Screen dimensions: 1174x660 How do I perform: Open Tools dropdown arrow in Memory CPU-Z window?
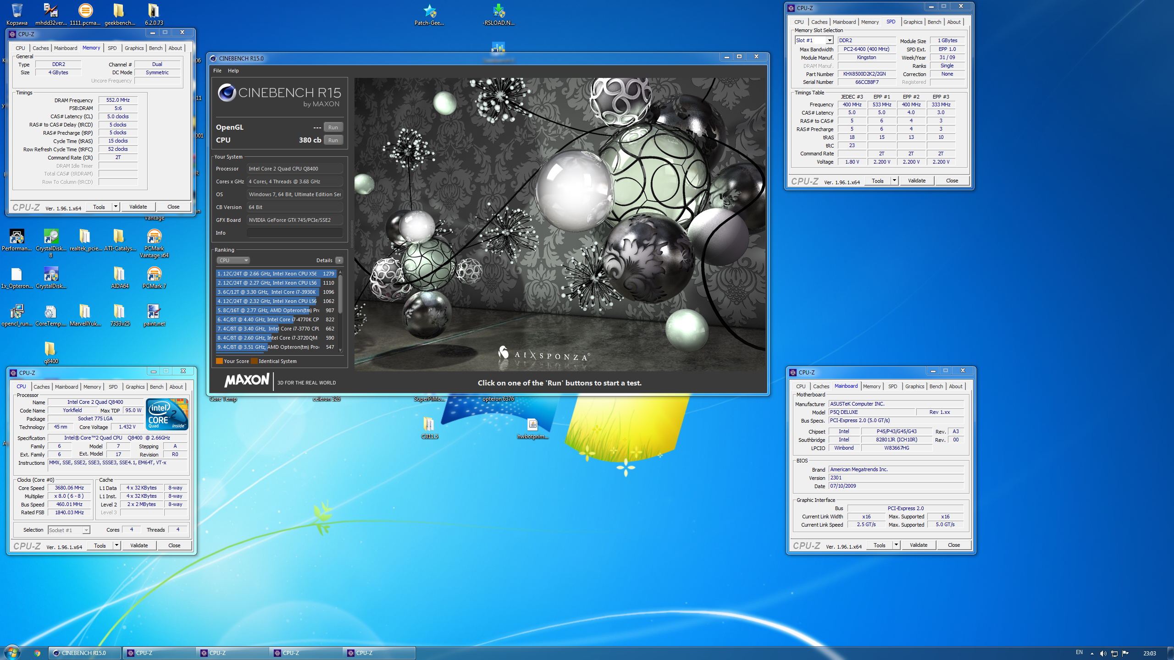coord(116,207)
